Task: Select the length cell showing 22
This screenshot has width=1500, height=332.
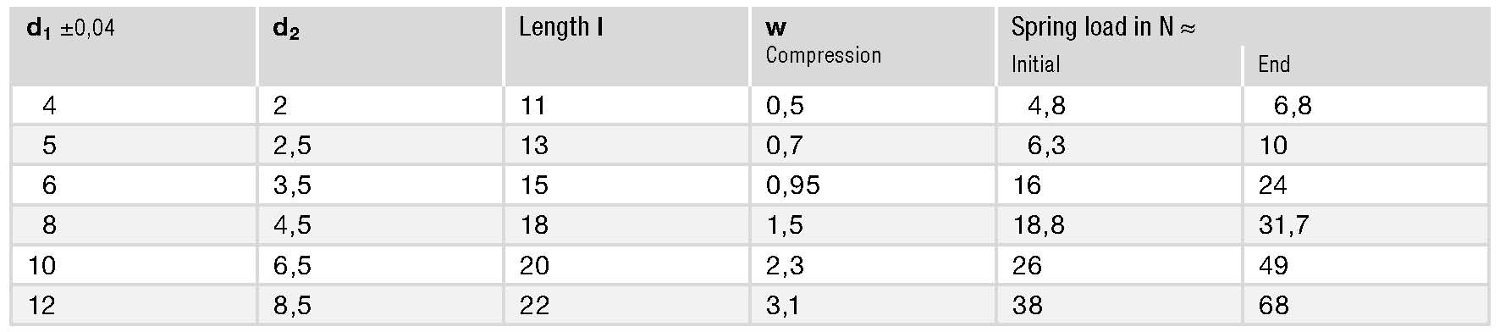Action: click(534, 305)
